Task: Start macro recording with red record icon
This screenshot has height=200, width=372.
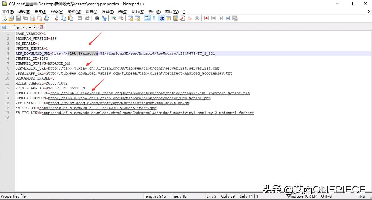Action: 206,18
